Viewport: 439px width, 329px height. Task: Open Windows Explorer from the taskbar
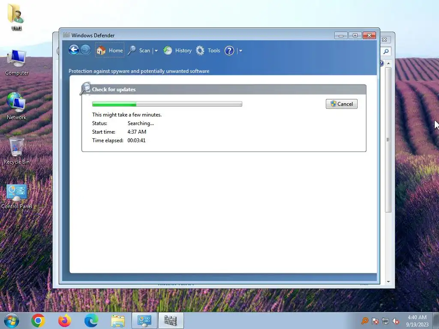[118, 321]
